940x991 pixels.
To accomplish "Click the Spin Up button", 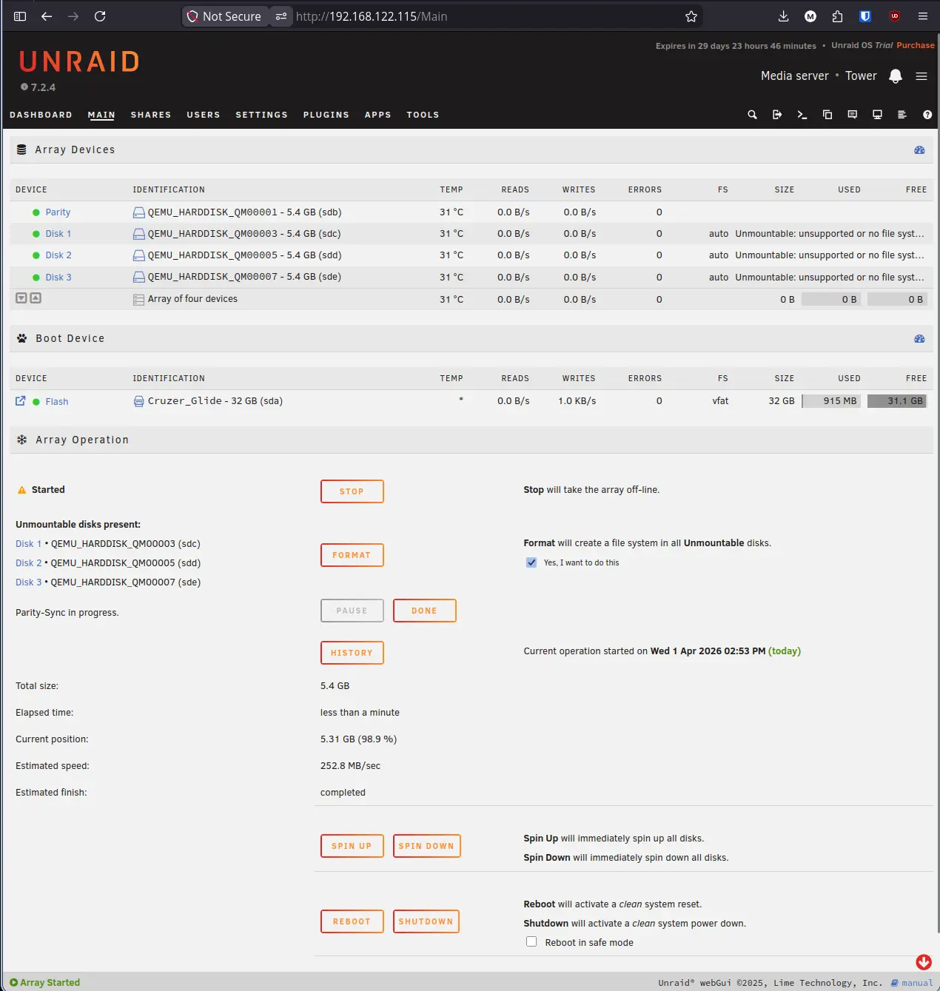I will point(352,846).
